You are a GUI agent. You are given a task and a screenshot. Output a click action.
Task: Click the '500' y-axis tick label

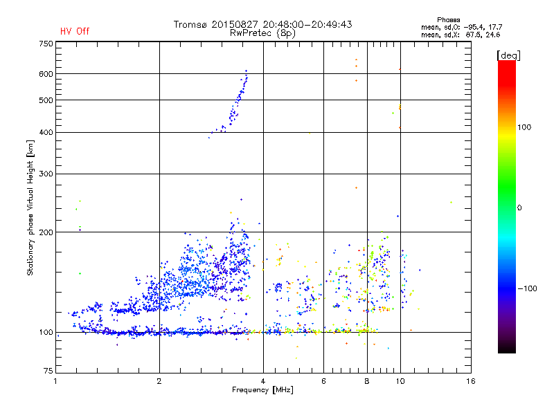click(x=46, y=100)
